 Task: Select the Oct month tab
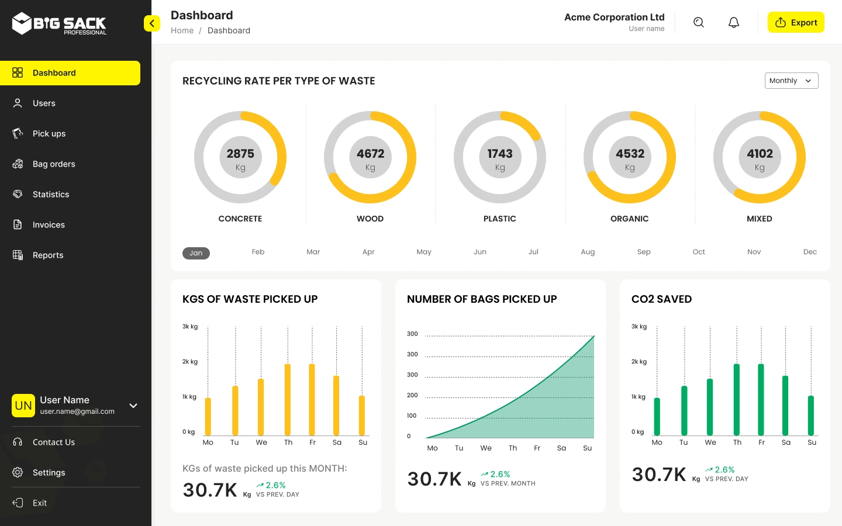coord(699,252)
